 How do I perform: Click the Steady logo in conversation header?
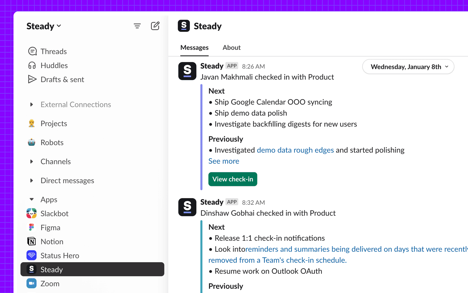tap(184, 26)
